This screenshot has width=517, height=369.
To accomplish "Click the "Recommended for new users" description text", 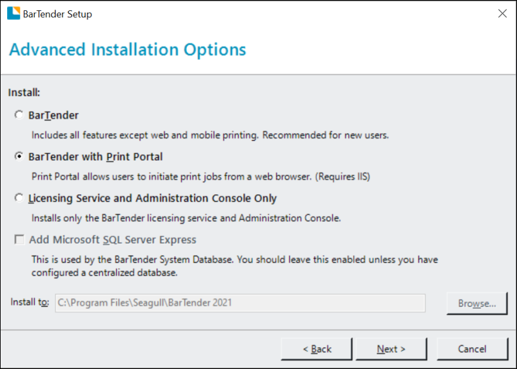I will 210,135.
